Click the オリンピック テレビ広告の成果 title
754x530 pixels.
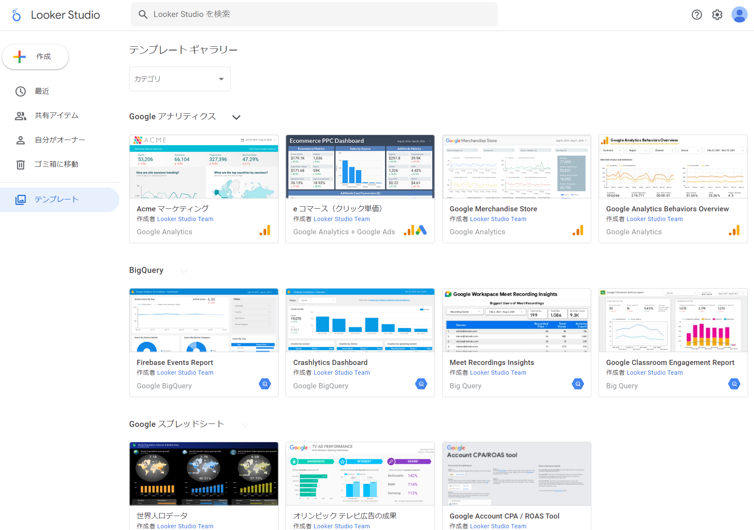[x=345, y=516]
